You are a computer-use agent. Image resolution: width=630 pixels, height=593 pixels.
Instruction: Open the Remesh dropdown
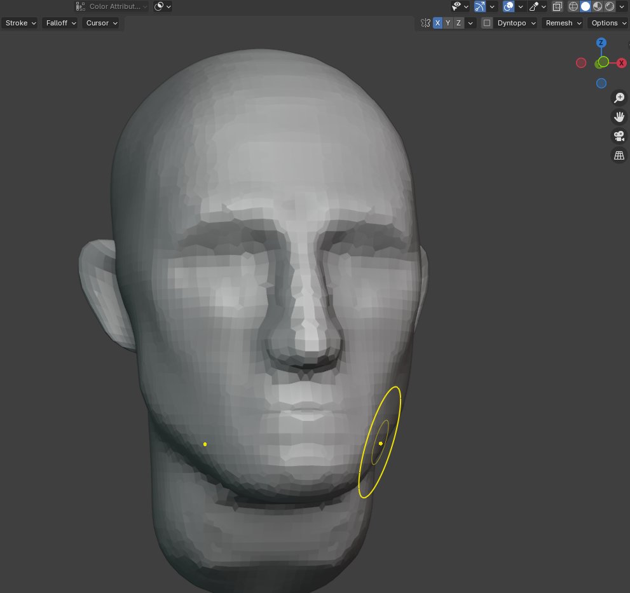[563, 23]
